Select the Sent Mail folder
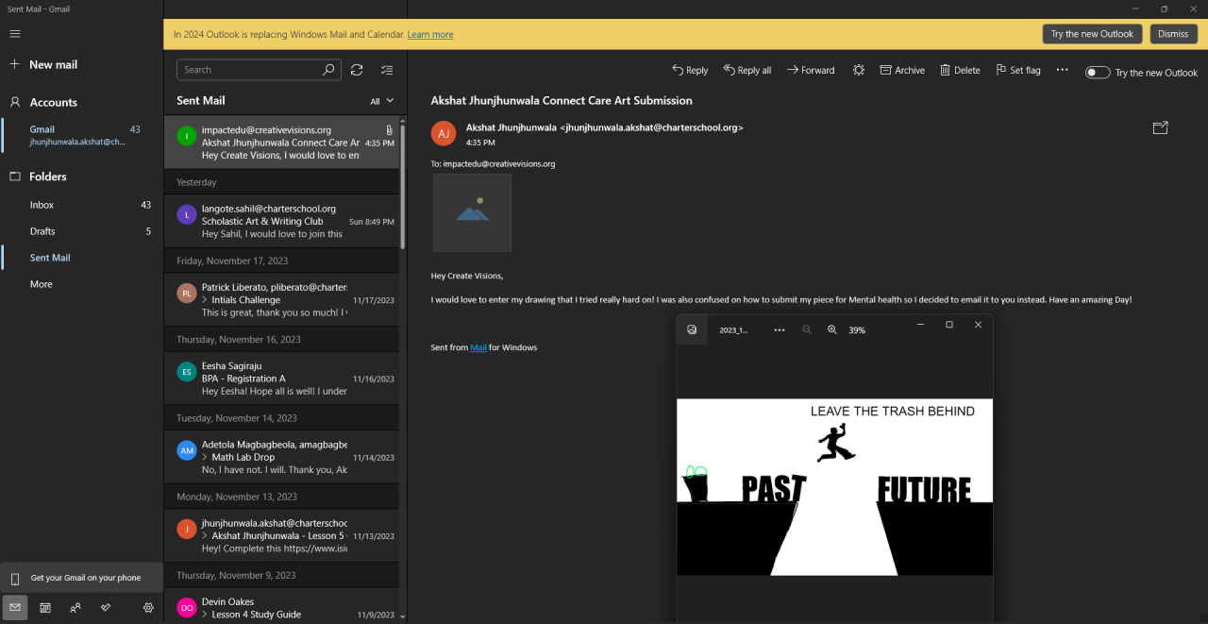The height and width of the screenshot is (624, 1208). pyautogui.click(x=81, y=258)
